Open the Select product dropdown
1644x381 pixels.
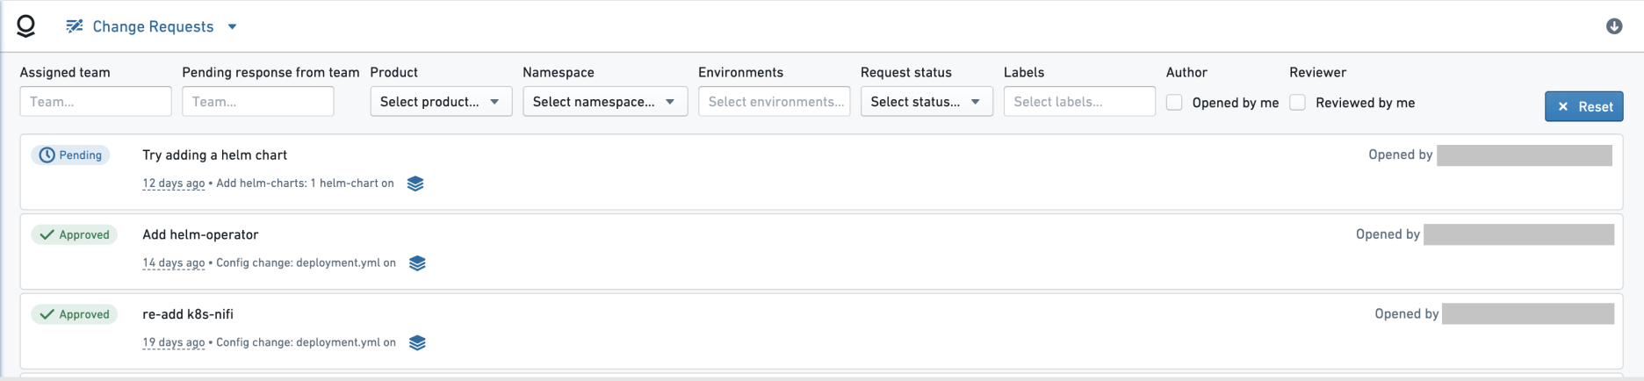(x=441, y=101)
